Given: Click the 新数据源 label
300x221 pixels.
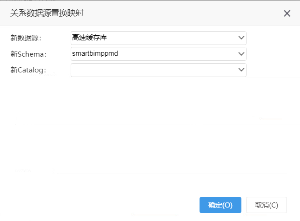Looking at the screenshot, I should click(26, 38).
